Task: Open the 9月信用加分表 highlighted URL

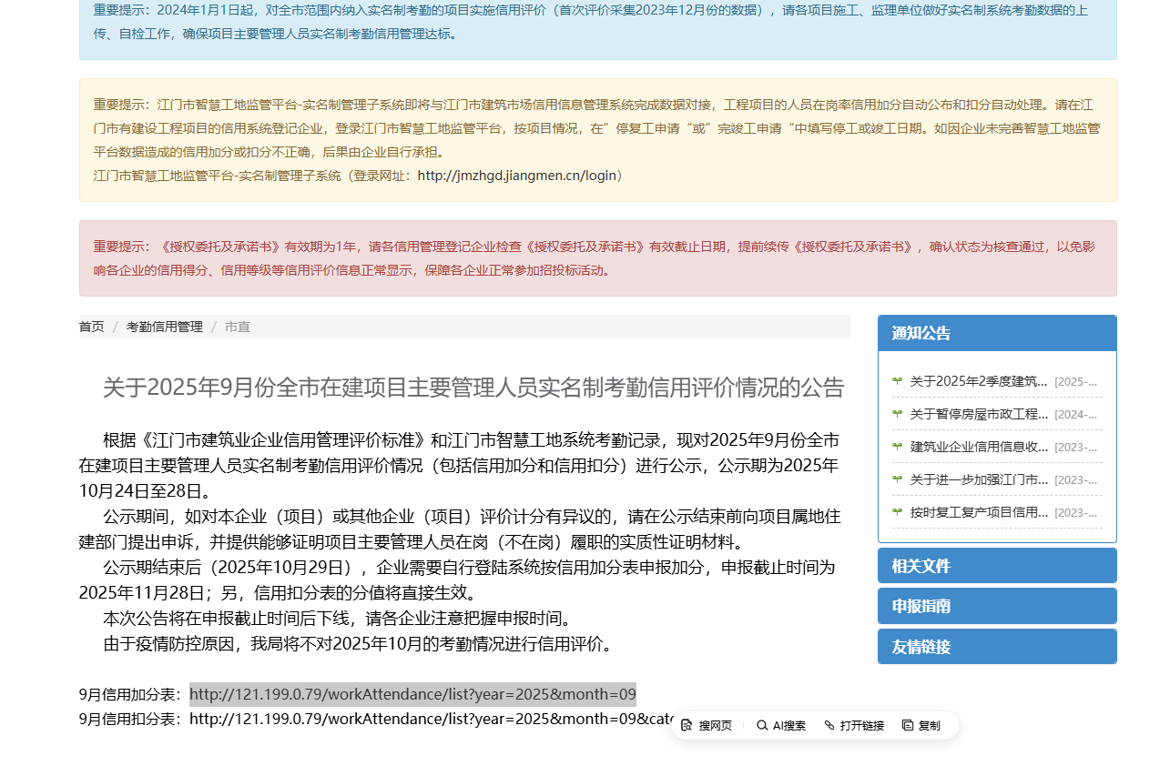Action: pyautogui.click(x=412, y=695)
